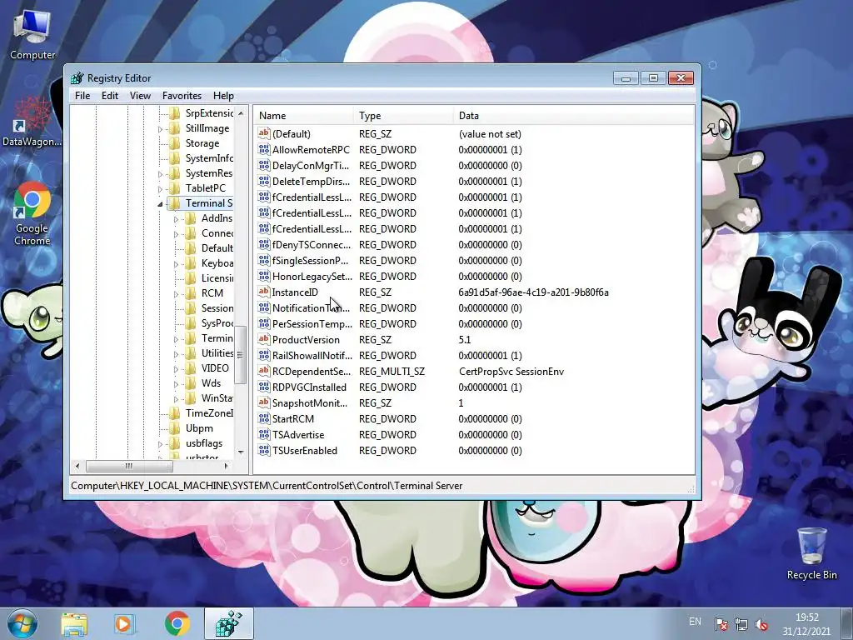Expand the StillImage tree node
Screen dimensions: 853x640
click(x=160, y=129)
